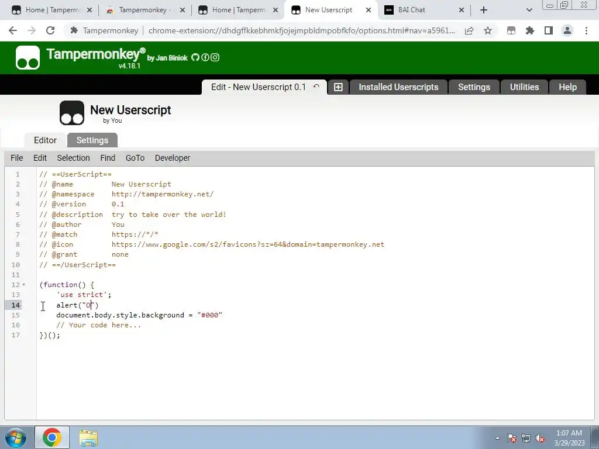Click the @grant none line
Screen dimensions: 599x449
(84, 254)
